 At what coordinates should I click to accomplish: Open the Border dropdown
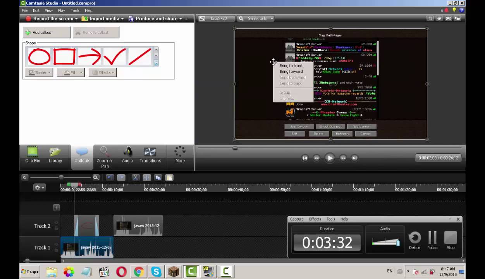click(39, 72)
